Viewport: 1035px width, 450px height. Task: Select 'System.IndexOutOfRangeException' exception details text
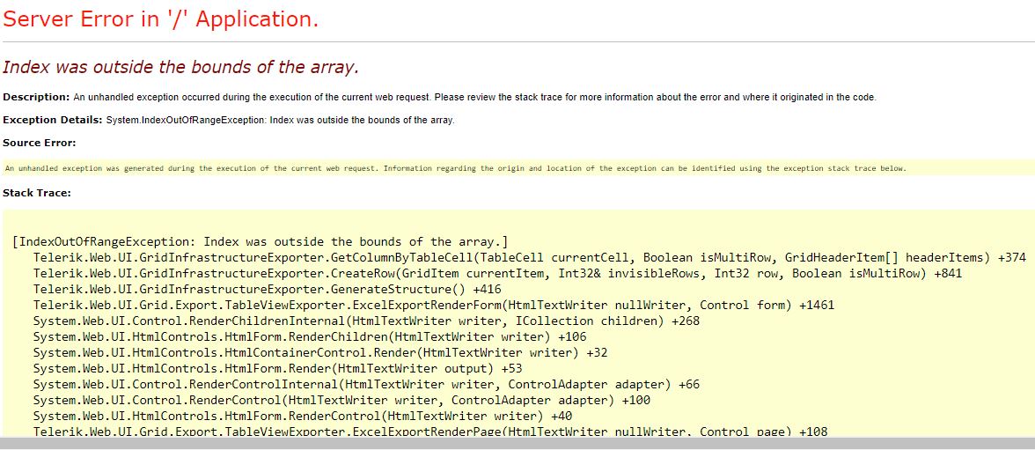pos(281,121)
